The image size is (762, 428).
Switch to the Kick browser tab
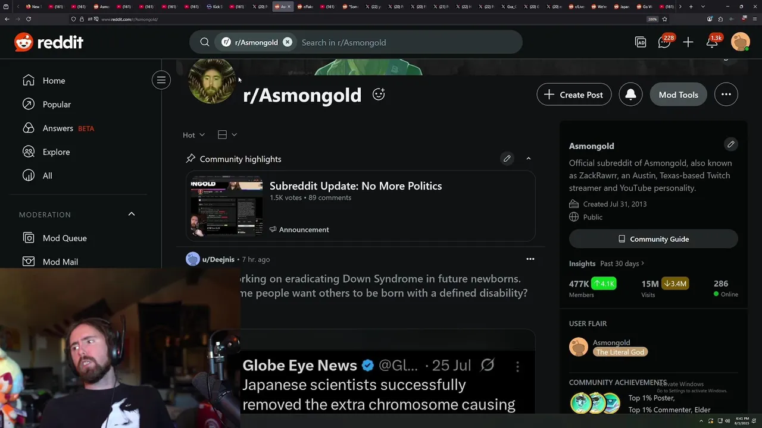(214, 7)
